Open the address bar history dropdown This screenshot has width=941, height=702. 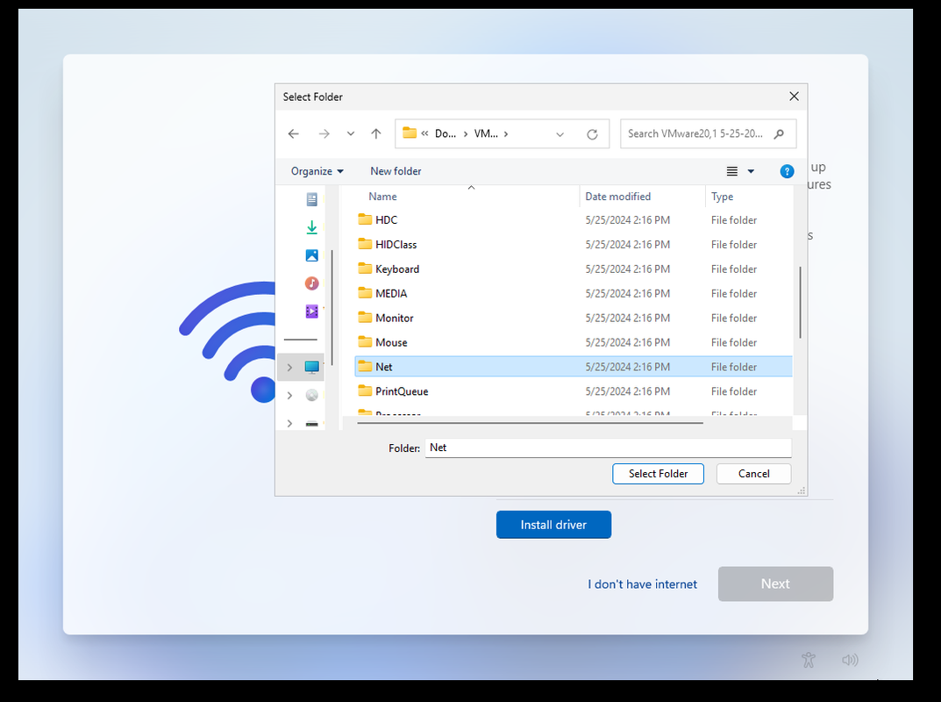pyautogui.click(x=560, y=134)
